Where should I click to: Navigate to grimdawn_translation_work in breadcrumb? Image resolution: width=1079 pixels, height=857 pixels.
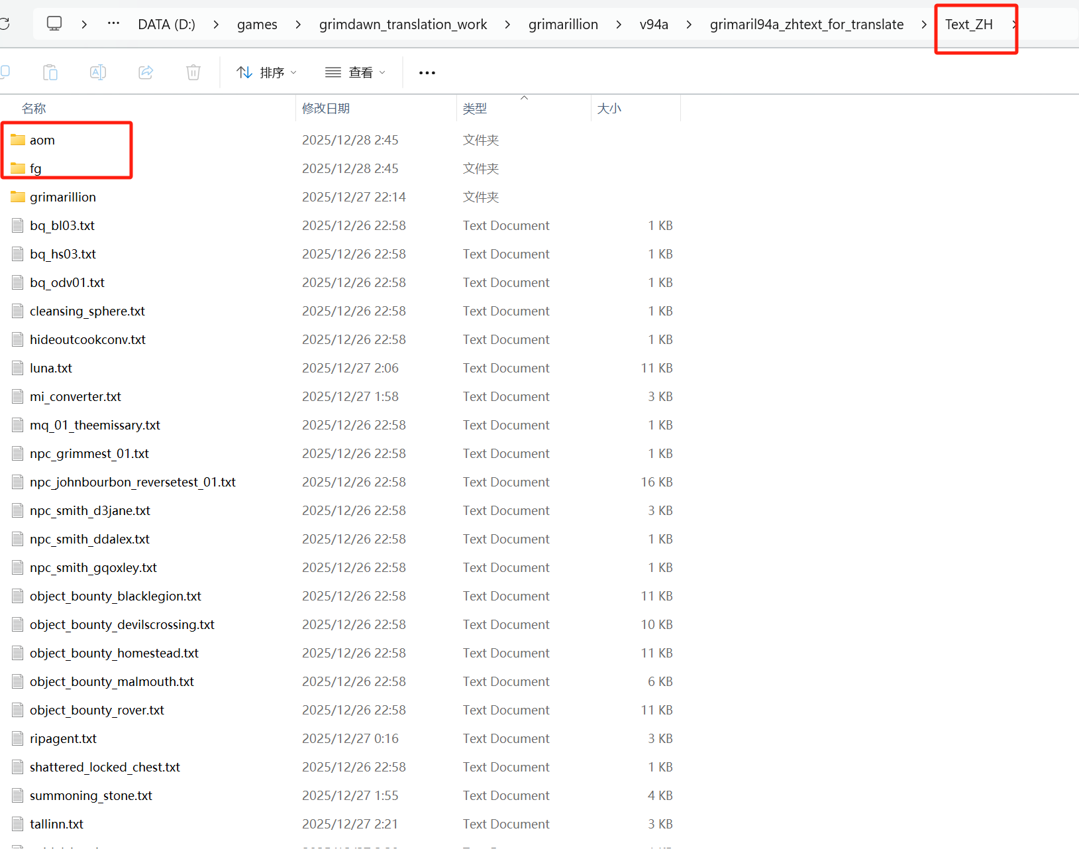coord(403,25)
